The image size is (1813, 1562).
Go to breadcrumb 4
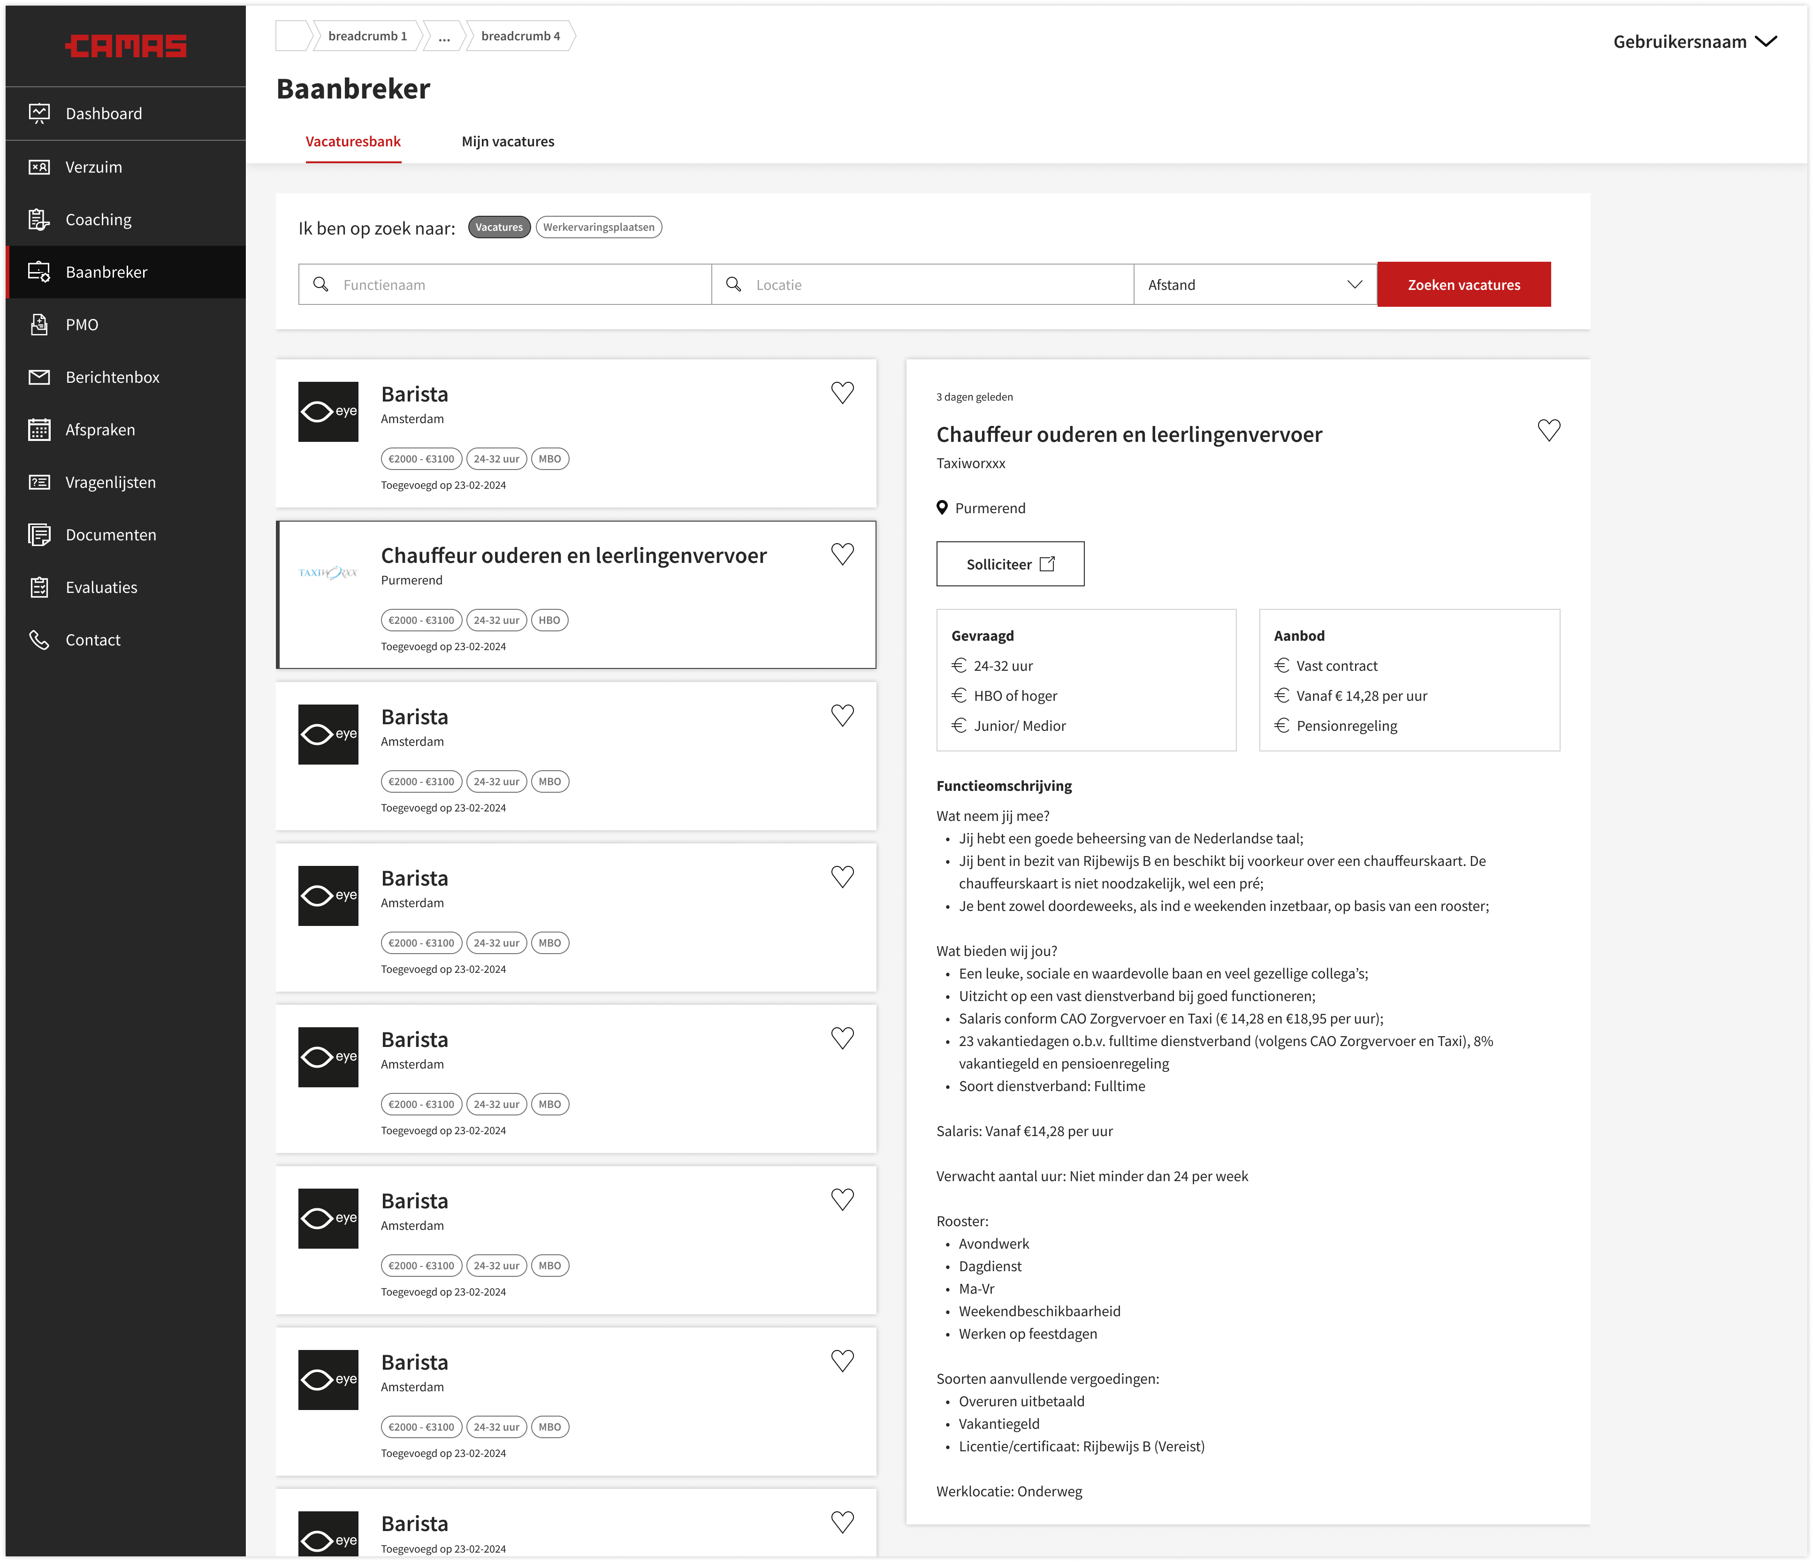[521, 36]
